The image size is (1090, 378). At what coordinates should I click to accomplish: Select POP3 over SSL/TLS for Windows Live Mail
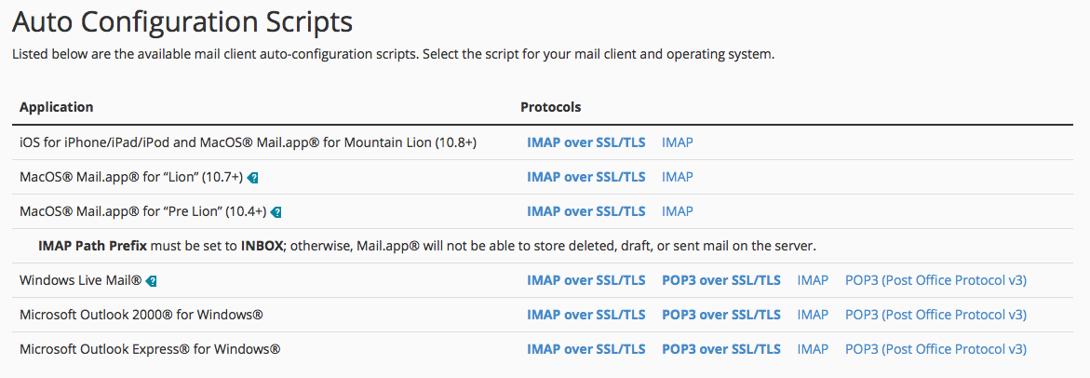[x=721, y=280]
